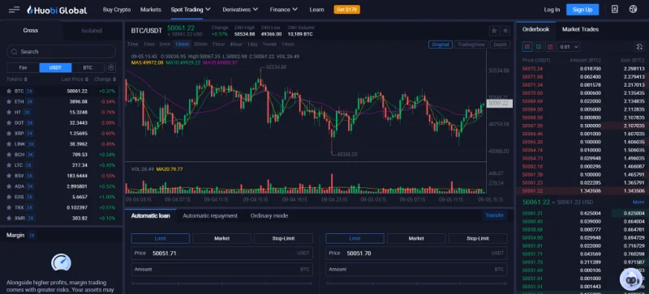Viewport: 649px width, 294px height.
Task: Choose Market order type on buy side
Action: [221, 239]
